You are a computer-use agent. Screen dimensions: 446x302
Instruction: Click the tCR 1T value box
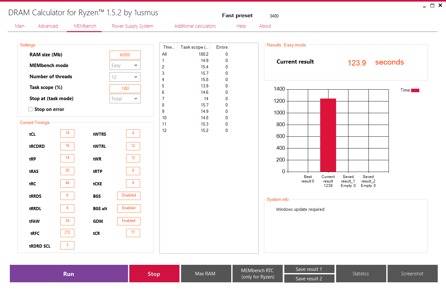click(x=133, y=233)
